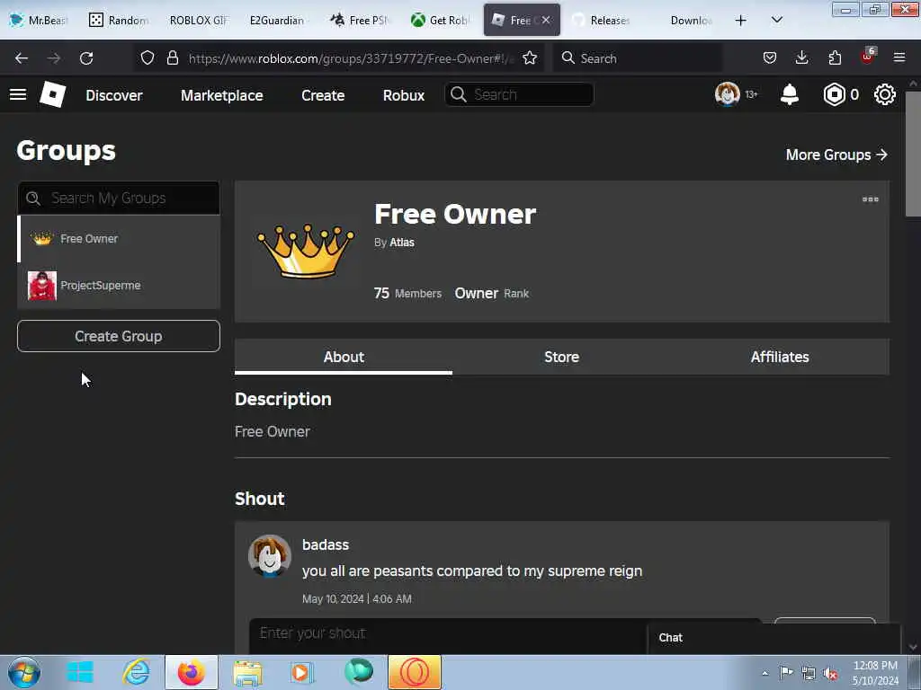This screenshot has height=690, width=921.
Task: Open the Marketplace menu item
Action: click(221, 95)
